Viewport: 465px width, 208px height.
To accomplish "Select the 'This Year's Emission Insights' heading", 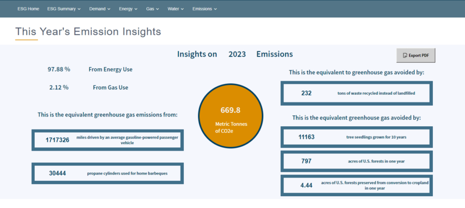I will tap(88, 31).
